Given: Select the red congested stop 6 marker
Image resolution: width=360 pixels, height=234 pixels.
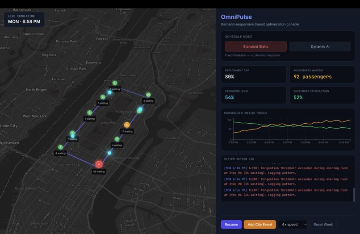Looking at the screenshot, I should tap(99, 164).
